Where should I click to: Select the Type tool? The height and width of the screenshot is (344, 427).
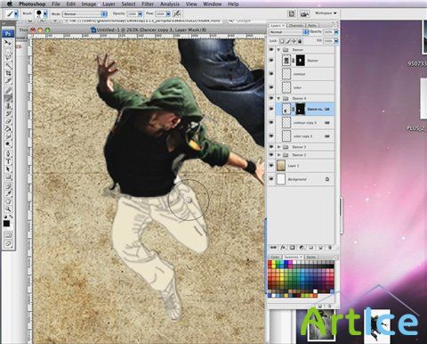pos(8,161)
